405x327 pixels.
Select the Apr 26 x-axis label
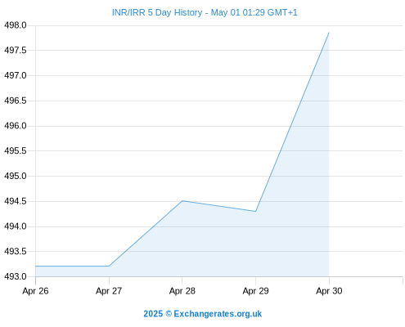(35, 291)
